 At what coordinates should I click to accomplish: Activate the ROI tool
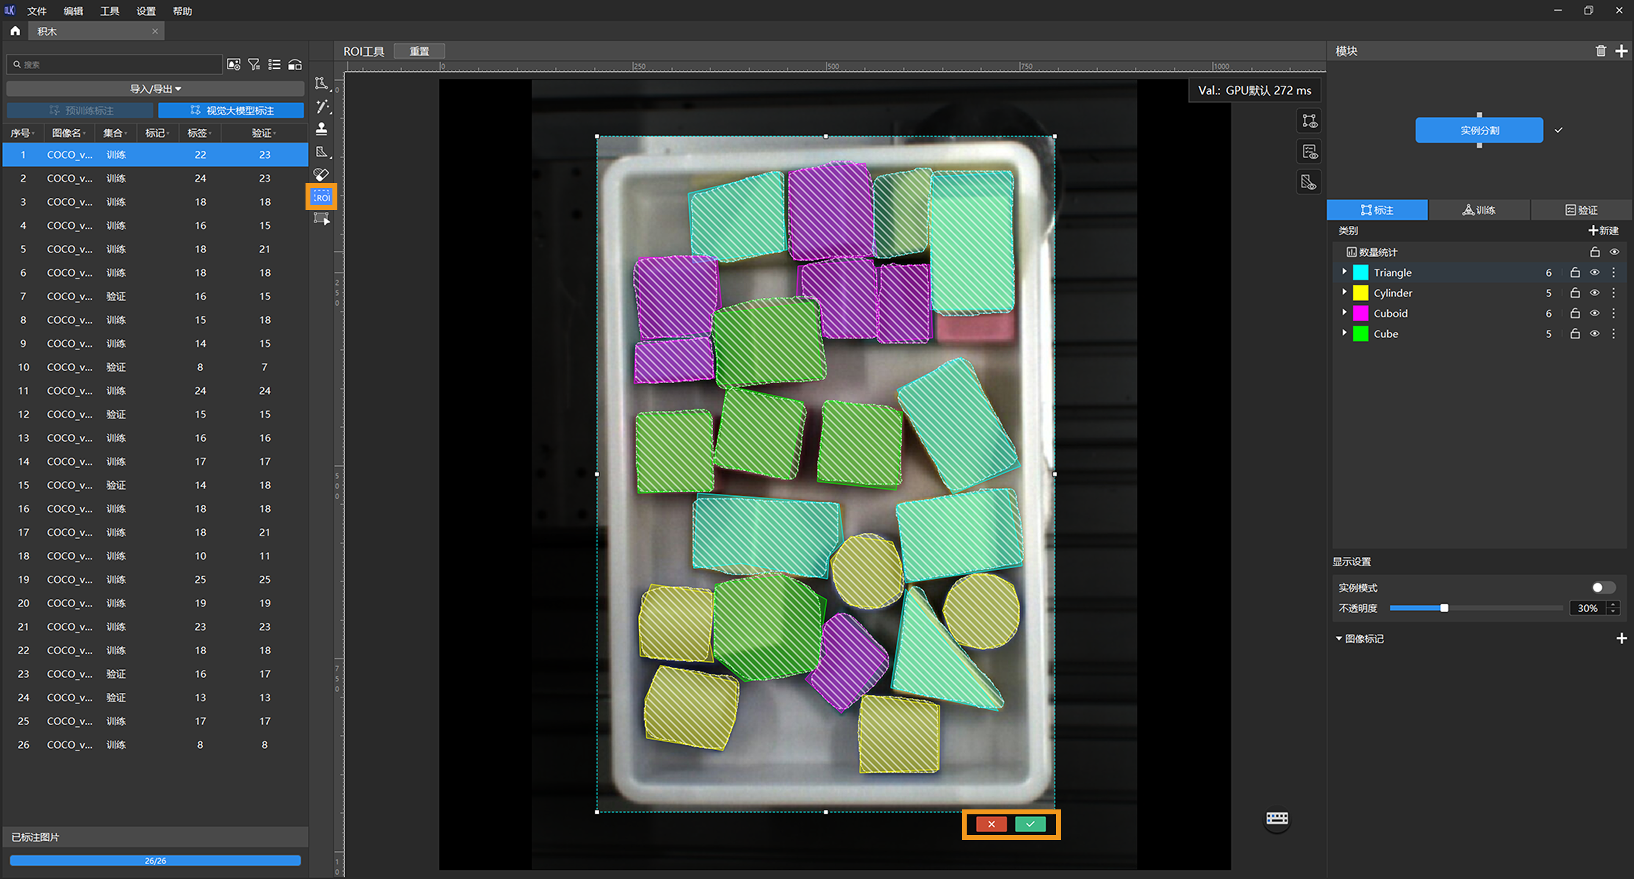(321, 197)
